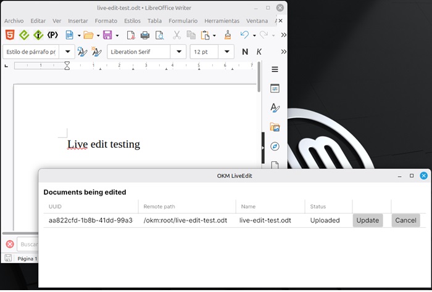Open the sidebar Styles panel
This screenshot has height=292, width=432.
275,108
